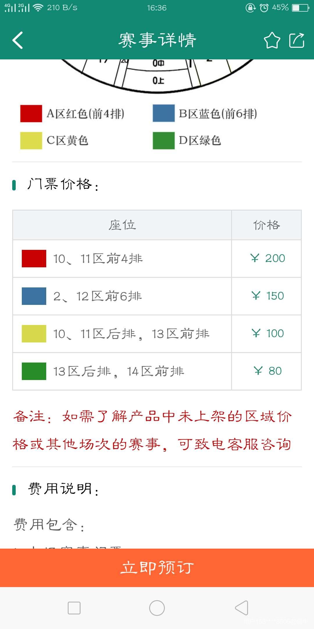Tap the 座位 column header
The image size is (314, 629).
pyautogui.click(x=122, y=225)
